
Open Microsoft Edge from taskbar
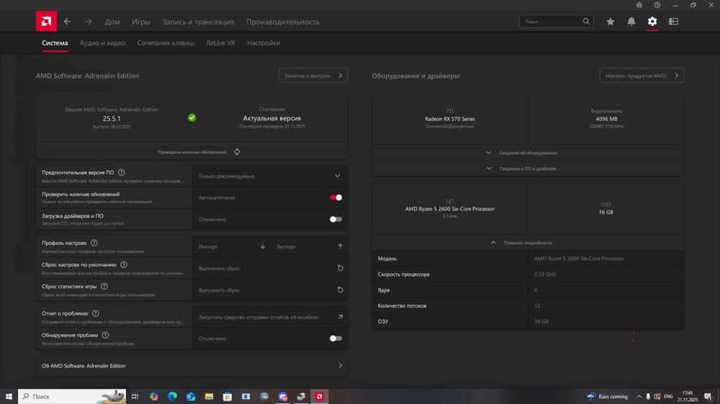(x=172, y=396)
